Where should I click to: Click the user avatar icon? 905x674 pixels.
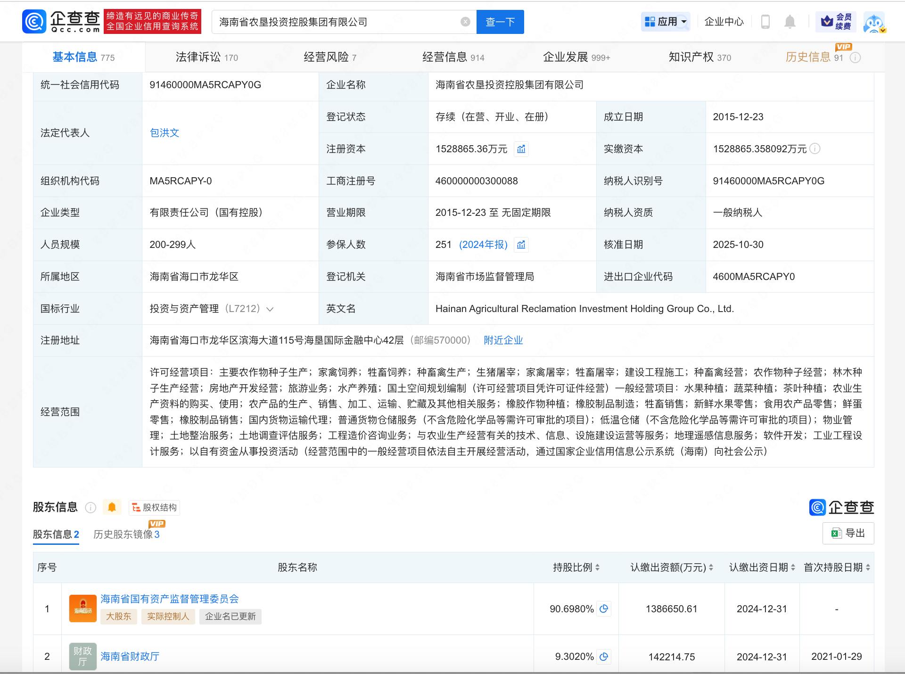(x=874, y=23)
